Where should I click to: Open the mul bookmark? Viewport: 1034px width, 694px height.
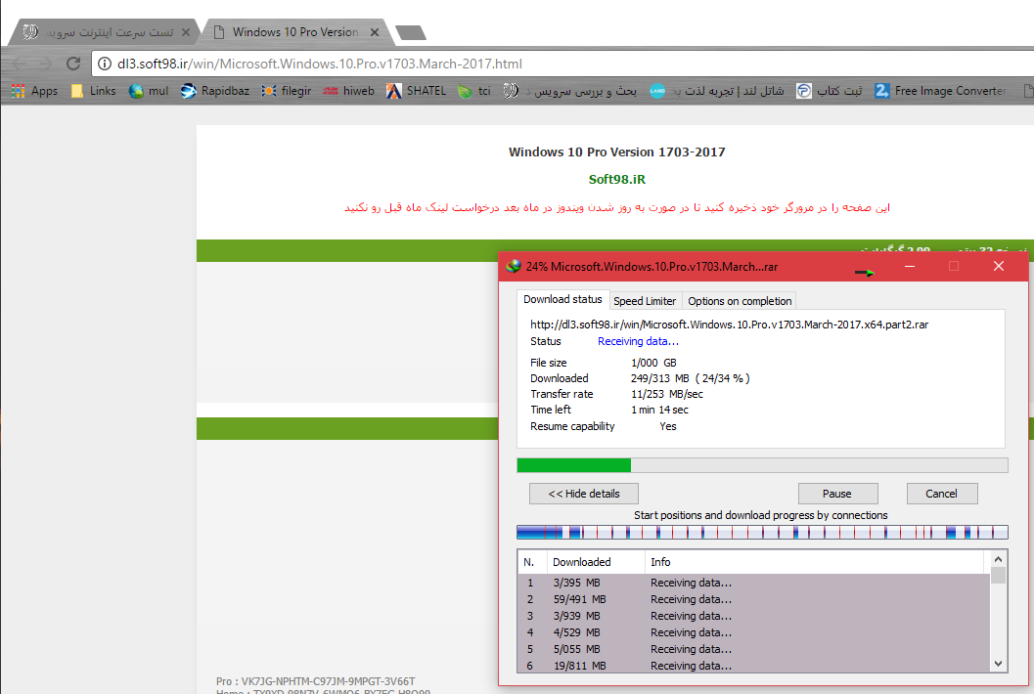[149, 91]
